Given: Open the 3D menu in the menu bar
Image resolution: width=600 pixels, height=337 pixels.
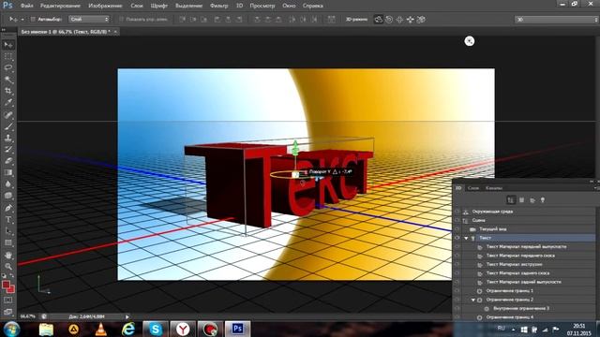Looking at the screenshot, I should [240, 6].
